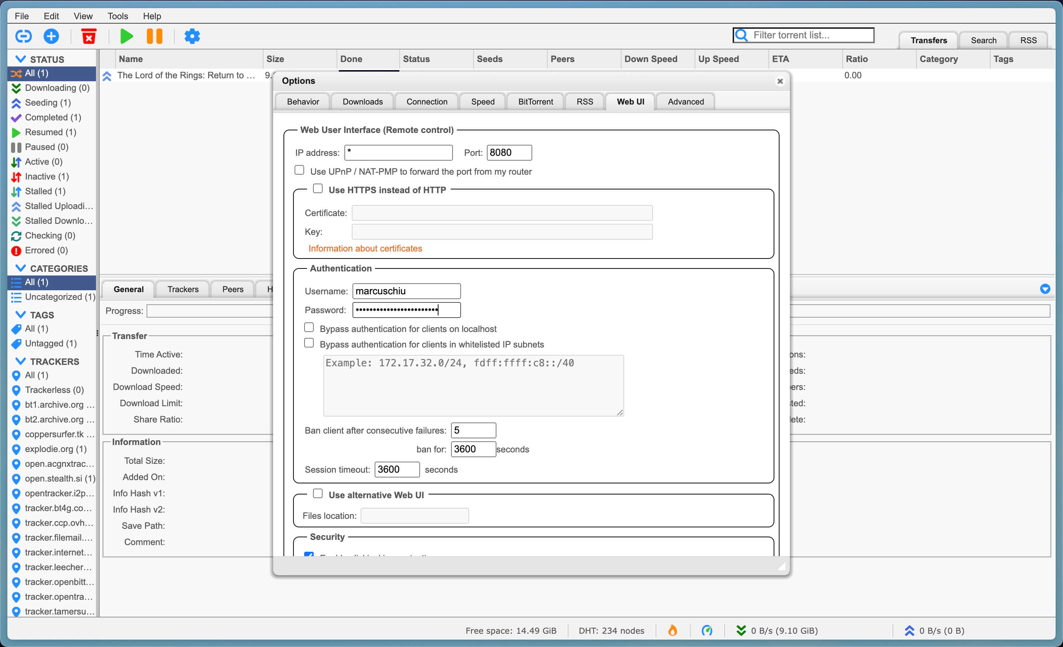Open the Tools menu
Screen dimensions: 1063x647
click(x=118, y=16)
